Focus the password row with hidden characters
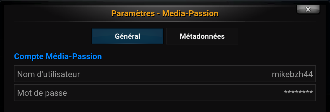Screen dimensions: 330x112 tap(165, 93)
